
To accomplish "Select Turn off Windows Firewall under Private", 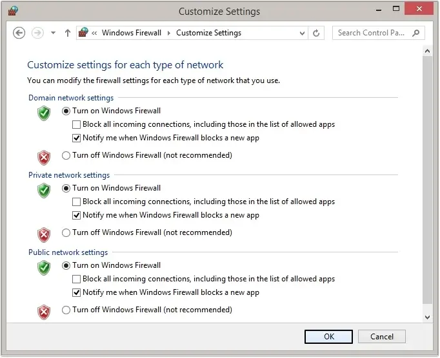I will [x=66, y=233].
